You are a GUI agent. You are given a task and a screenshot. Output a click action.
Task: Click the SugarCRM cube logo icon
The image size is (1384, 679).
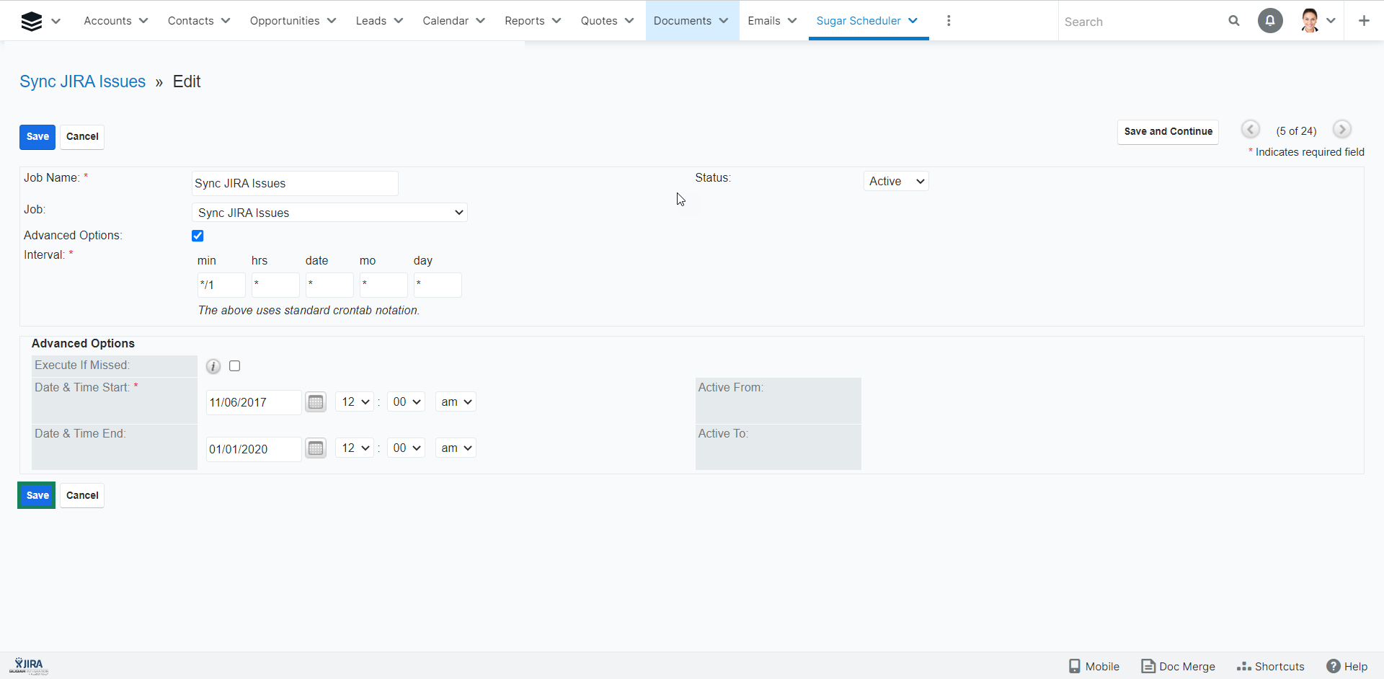(x=31, y=22)
